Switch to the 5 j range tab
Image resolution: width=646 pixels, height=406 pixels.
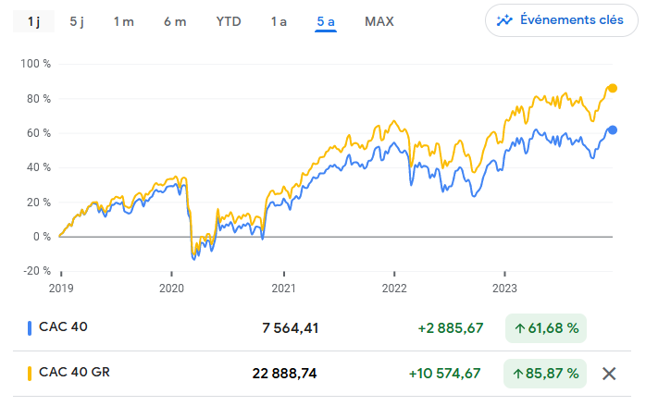(79, 20)
